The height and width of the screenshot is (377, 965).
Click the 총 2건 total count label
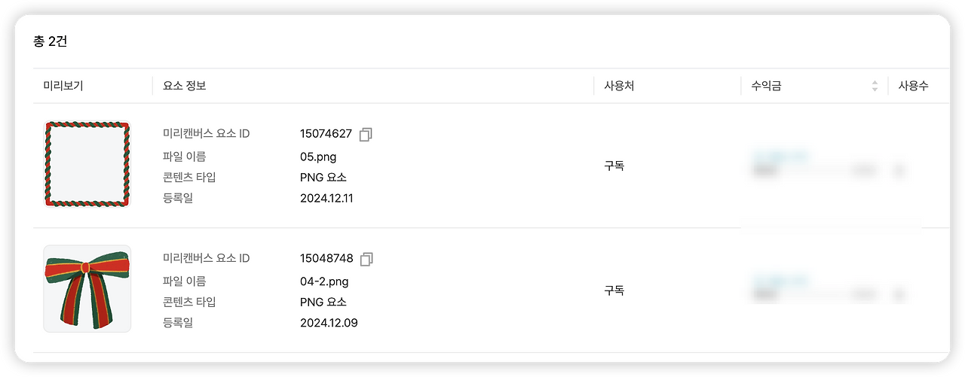point(51,41)
